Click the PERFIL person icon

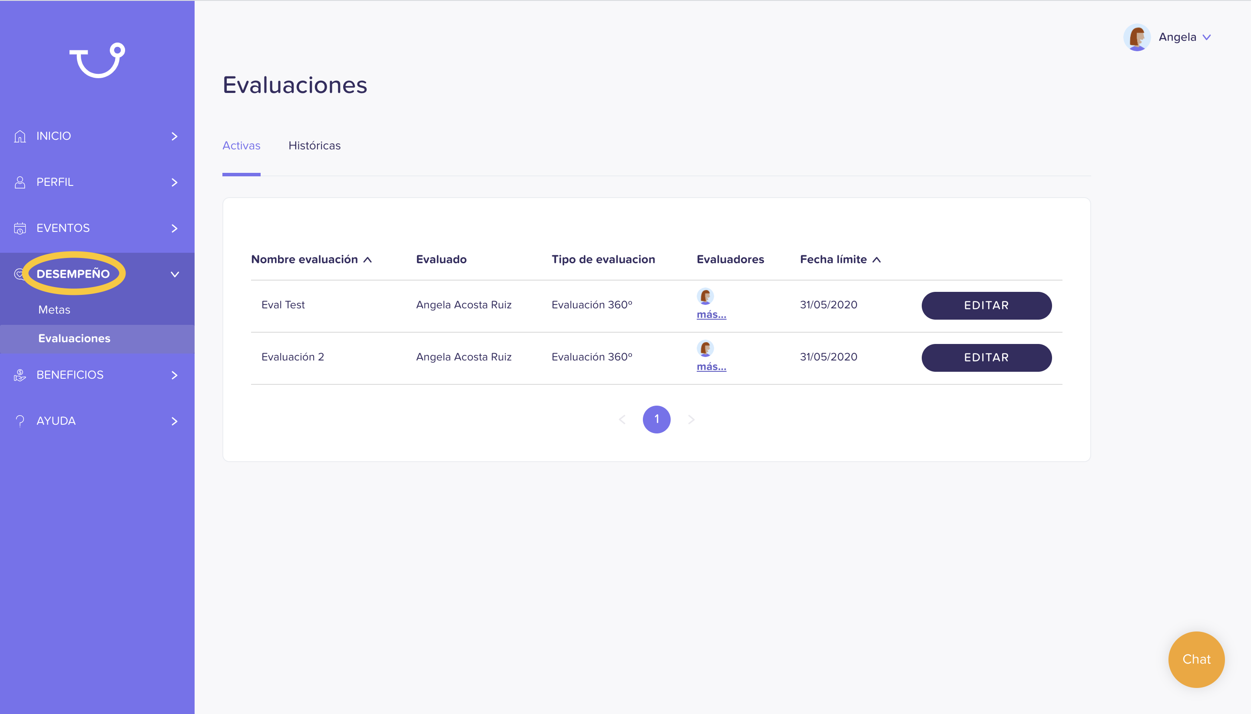[x=20, y=182]
